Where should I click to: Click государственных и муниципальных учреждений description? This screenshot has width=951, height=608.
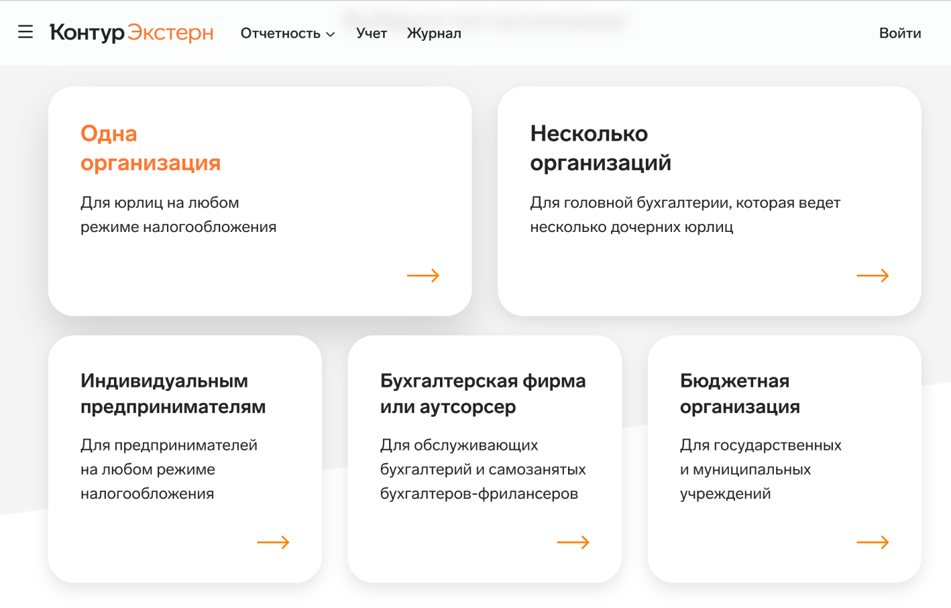pos(760,469)
